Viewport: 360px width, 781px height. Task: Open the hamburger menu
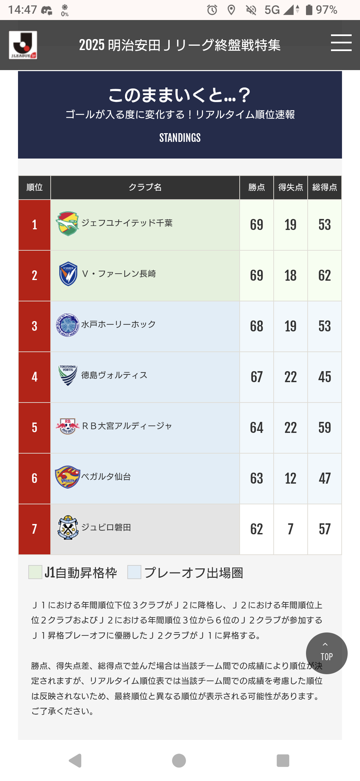pos(341,43)
